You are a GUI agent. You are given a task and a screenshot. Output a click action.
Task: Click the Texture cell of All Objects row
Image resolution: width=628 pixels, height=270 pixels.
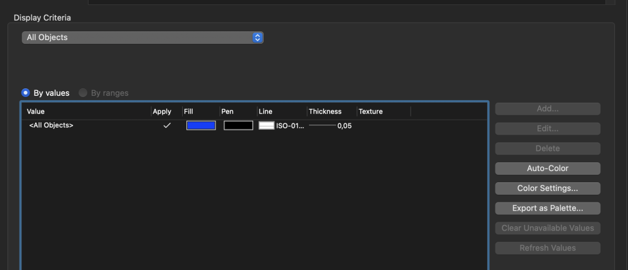click(382, 125)
